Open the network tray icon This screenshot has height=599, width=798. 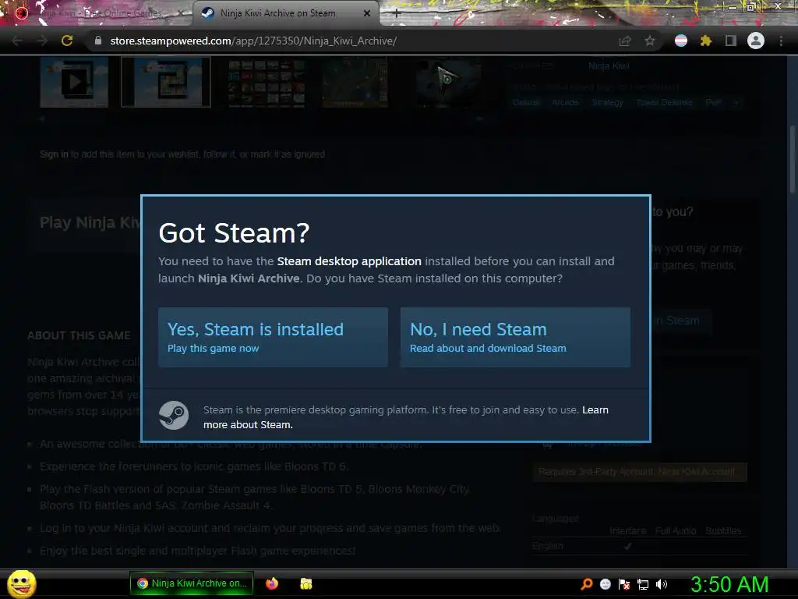coord(643,584)
